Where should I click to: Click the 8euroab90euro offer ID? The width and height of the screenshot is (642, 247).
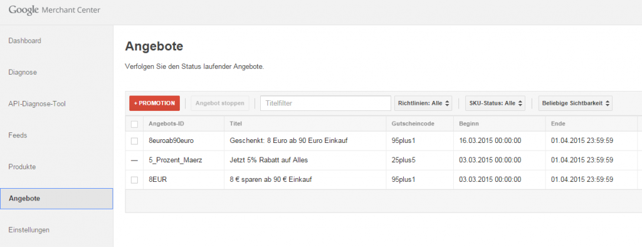[171, 141]
